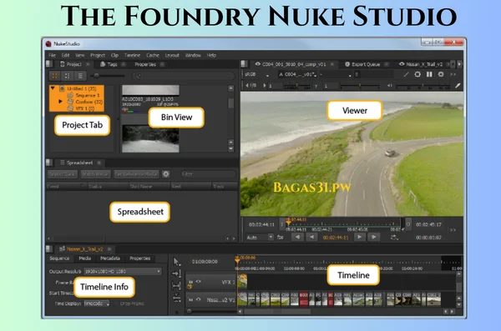
Task: Expand hidden viewer toolbar items
Action: tap(453, 75)
